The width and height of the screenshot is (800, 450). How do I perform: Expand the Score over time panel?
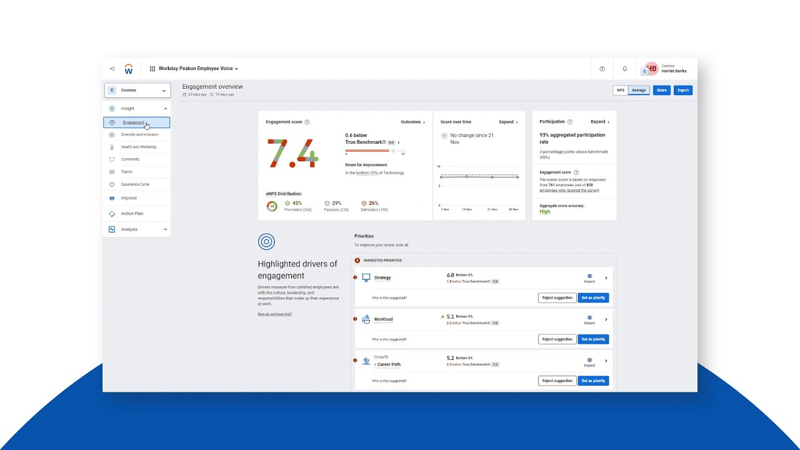tap(508, 122)
